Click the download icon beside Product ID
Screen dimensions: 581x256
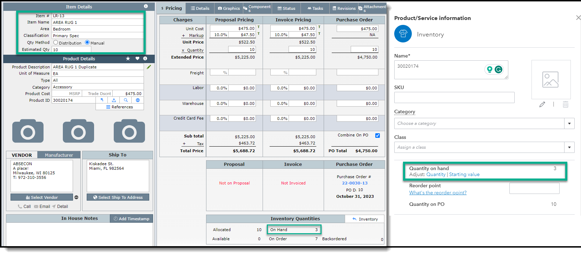[114, 100]
